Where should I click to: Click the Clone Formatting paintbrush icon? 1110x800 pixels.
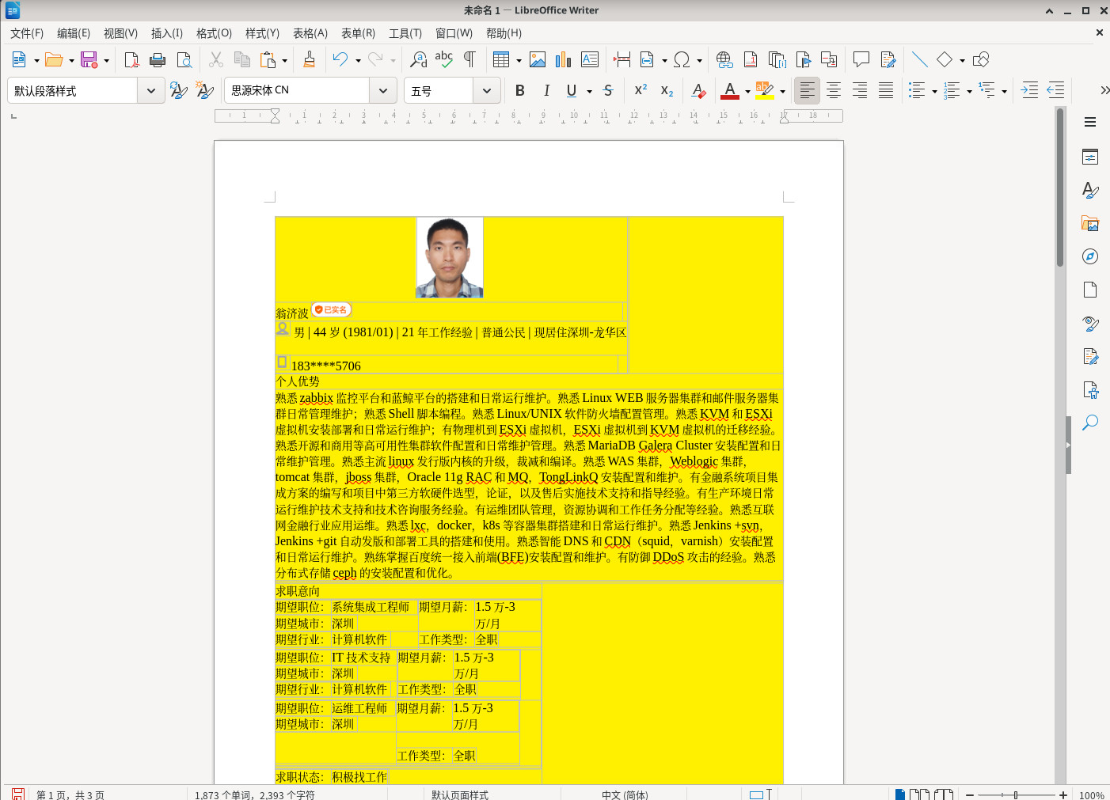point(309,60)
